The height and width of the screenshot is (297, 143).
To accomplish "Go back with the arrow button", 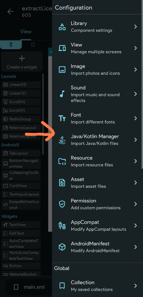I will 10,12.
